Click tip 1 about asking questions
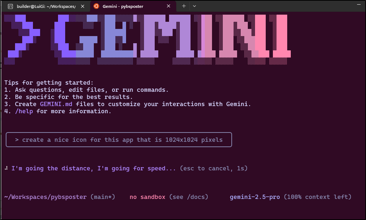The image size is (366, 220). coord(86,90)
